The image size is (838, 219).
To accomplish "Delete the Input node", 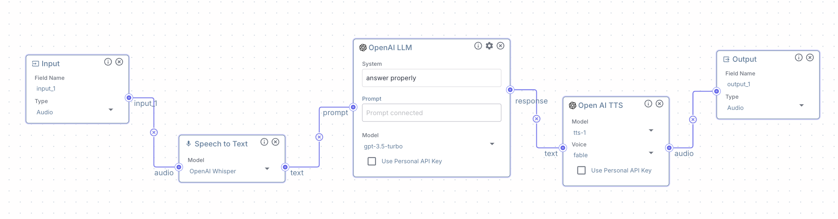I will 119,62.
